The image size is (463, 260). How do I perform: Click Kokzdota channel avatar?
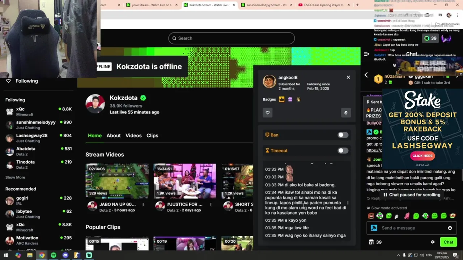95,104
